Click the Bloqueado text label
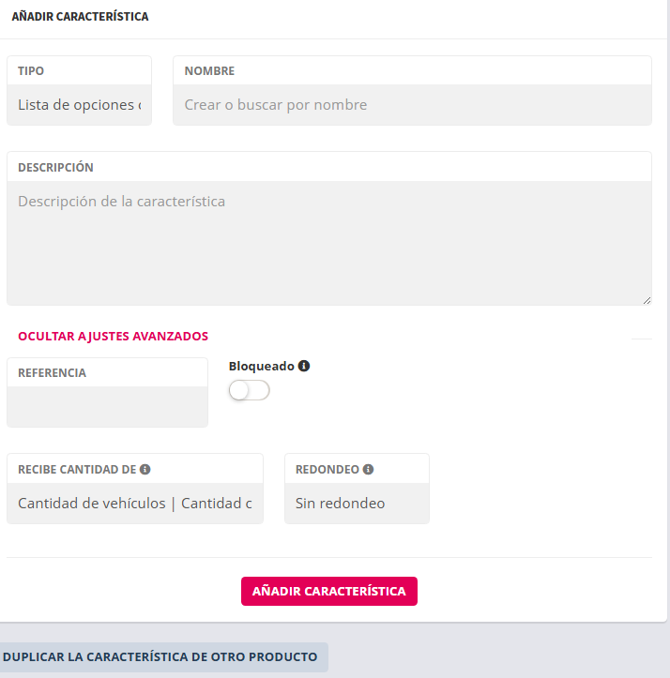This screenshot has height=678, width=670. pos(261,366)
